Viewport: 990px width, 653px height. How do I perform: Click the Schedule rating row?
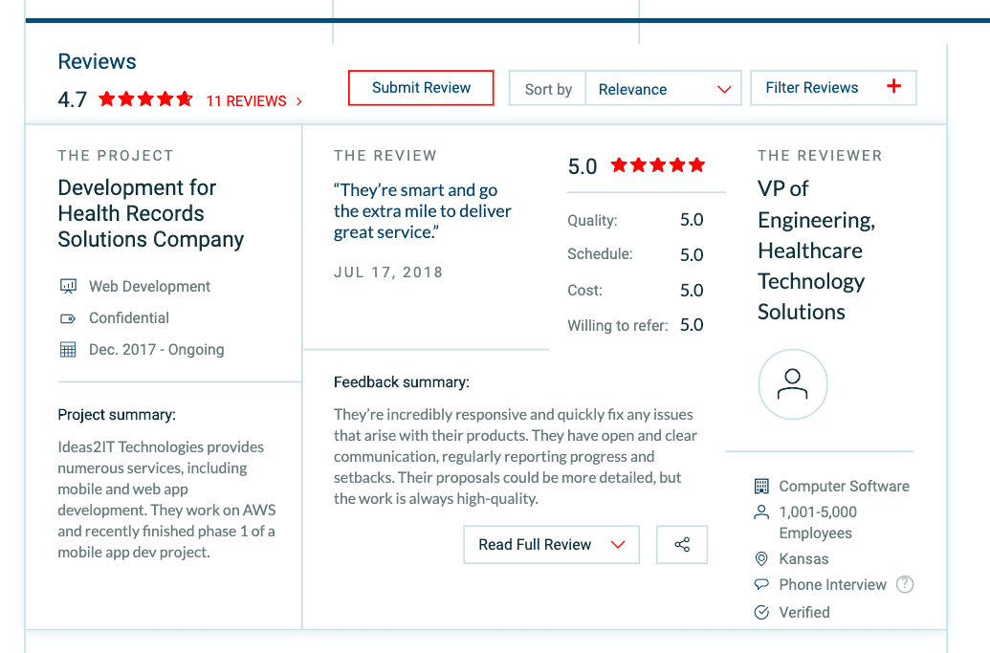point(635,254)
